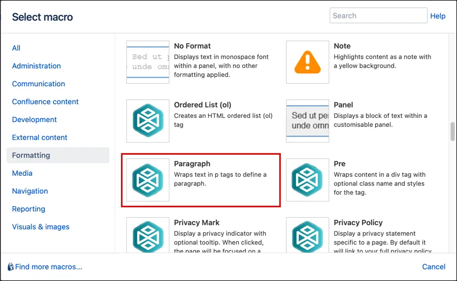Screen dimensions: 457x281
Task: Click into the macro Search field
Action: point(378,15)
